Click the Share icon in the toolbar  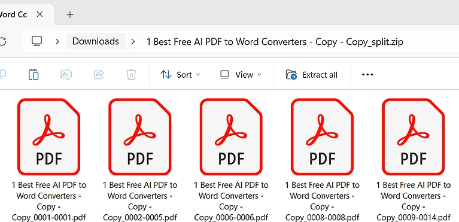coord(99,74)
